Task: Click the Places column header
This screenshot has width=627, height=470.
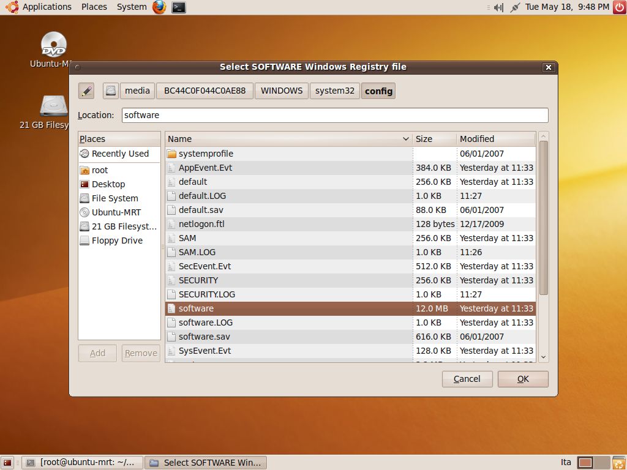Action: pos(119,139)
